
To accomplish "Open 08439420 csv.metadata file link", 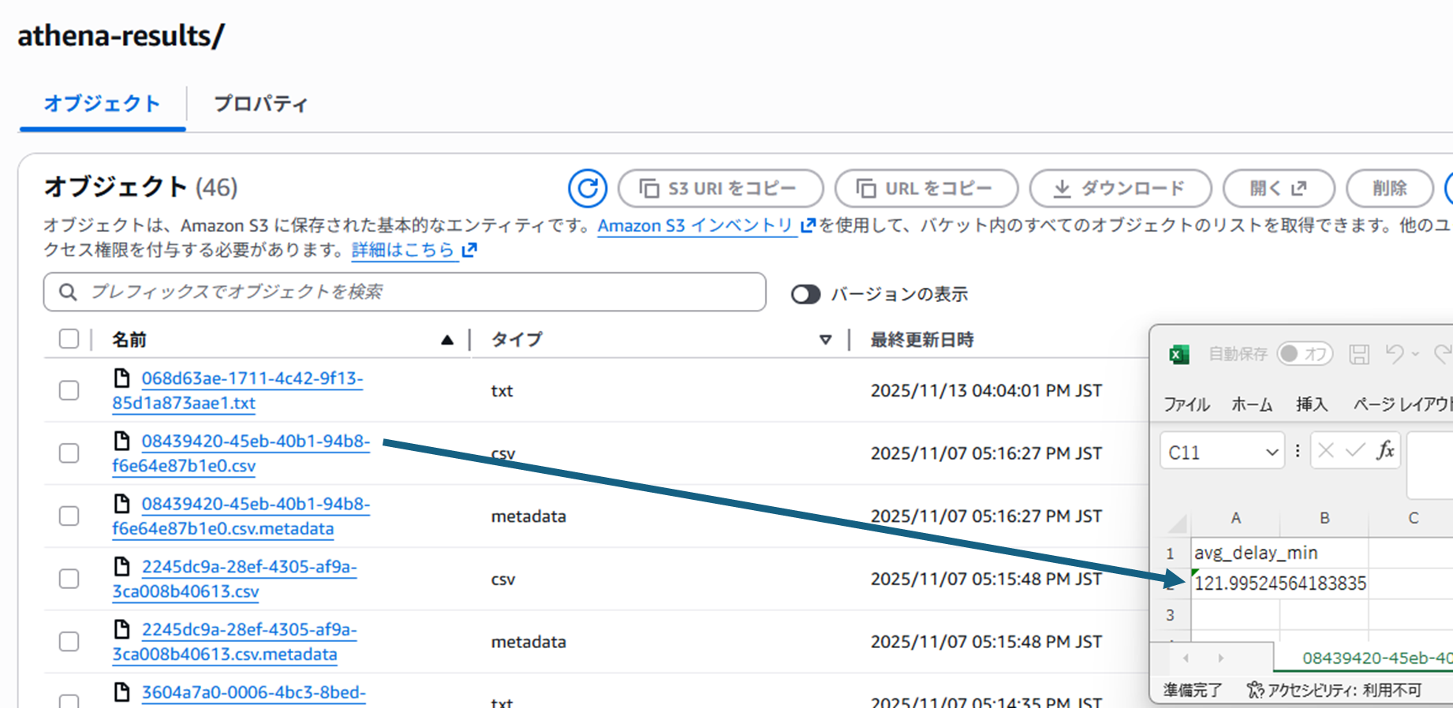I will pos(241,516).
